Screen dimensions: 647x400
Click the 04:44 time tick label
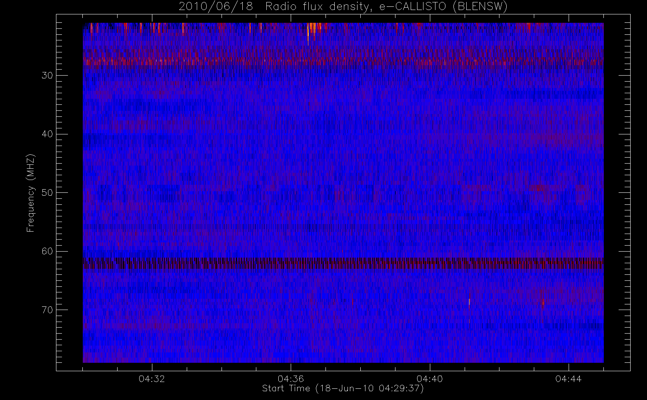[x=568, y=379]
